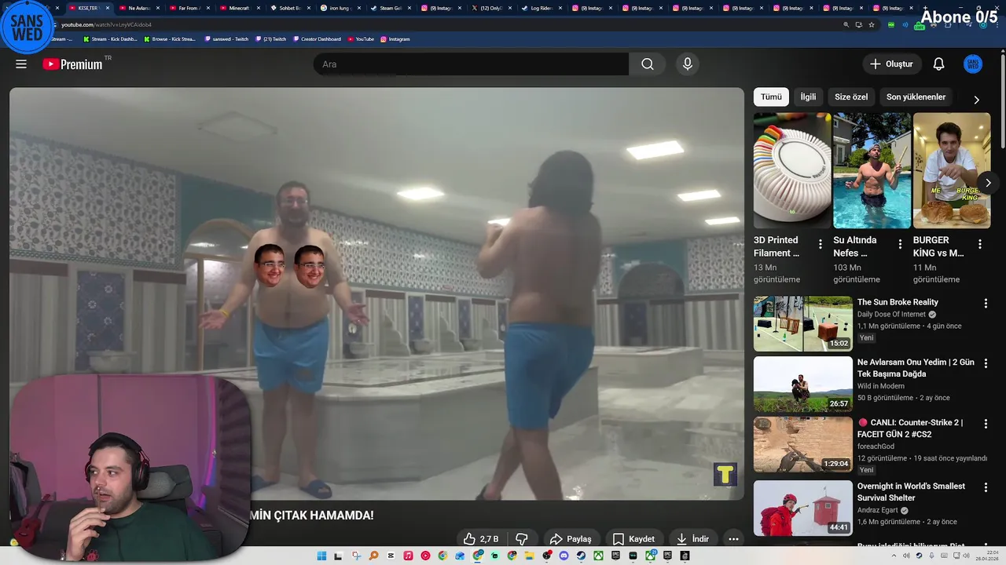Click the yellow T channel watermark on video
The image size is (1006, 565).
pyautogui.click(x=725, y=474)
